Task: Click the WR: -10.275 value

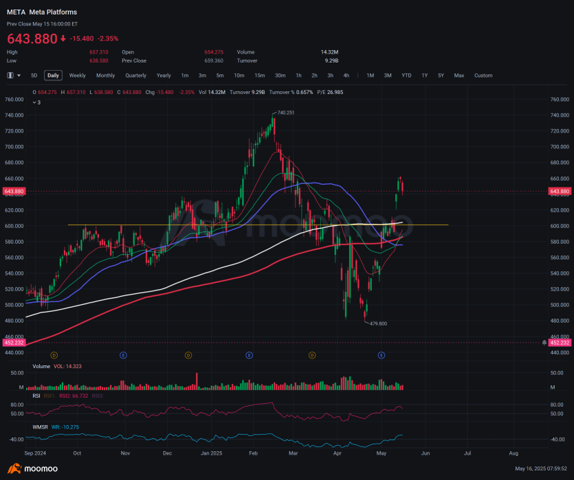Action: click(x=65, y=427)
